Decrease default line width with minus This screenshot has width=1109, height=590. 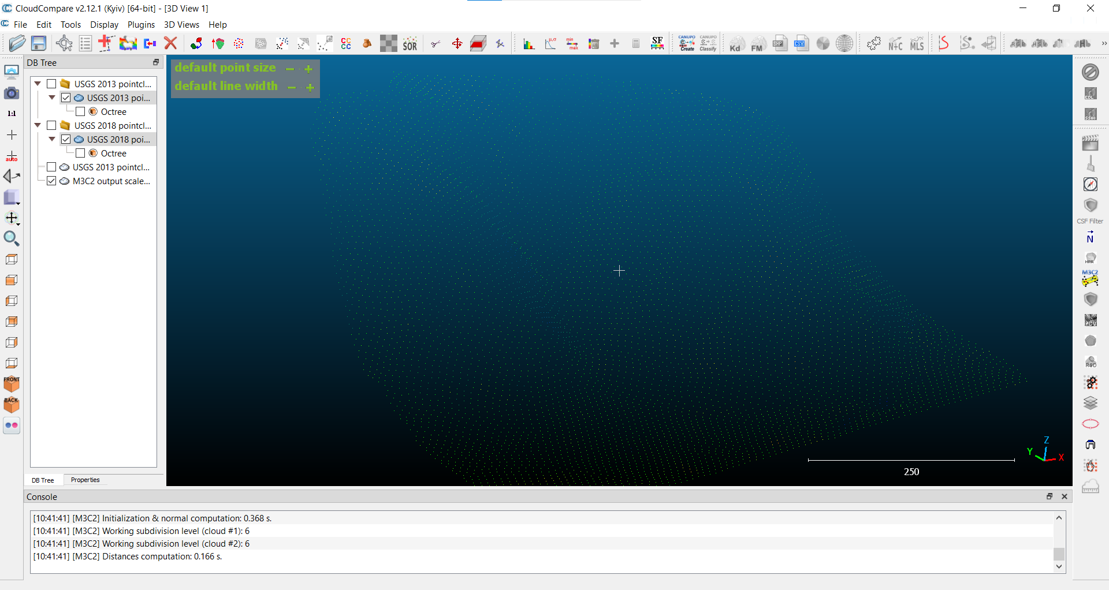point(292,87)
